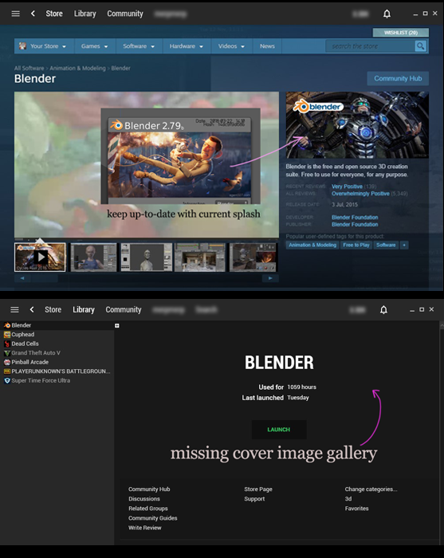Click in the search the store field
444x558 pixels.
coord(371,46)
